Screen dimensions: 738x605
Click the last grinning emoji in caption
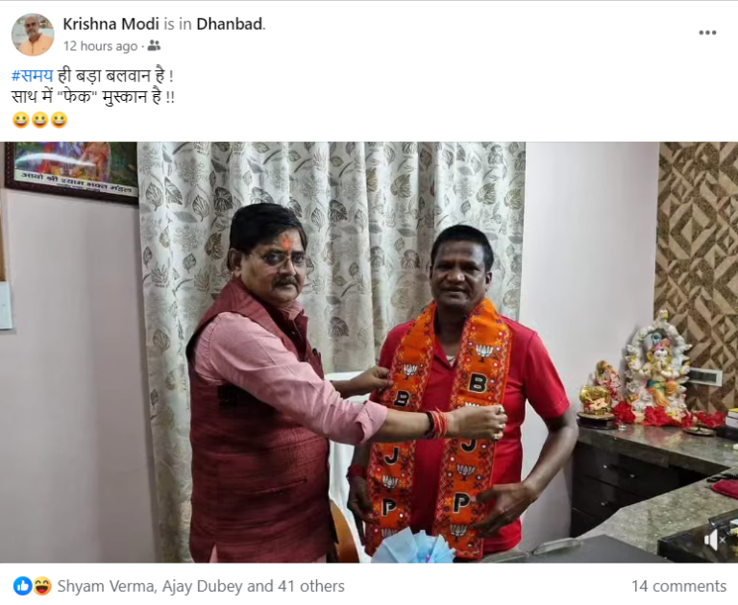[59, 120]
